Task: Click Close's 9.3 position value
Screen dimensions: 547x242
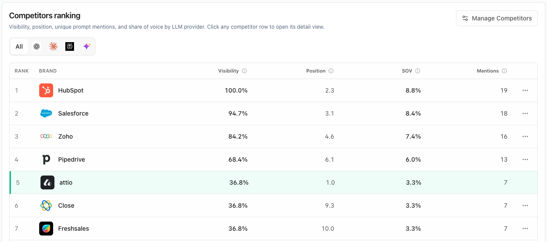Action: [x=330, y=206]
